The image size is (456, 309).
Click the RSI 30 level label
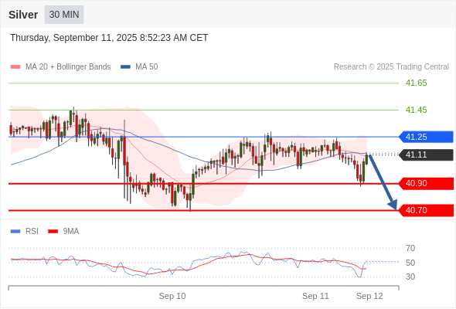click(x=410, y=277)
